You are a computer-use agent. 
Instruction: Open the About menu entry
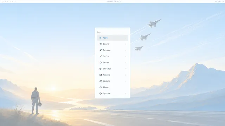click(112, 87)
